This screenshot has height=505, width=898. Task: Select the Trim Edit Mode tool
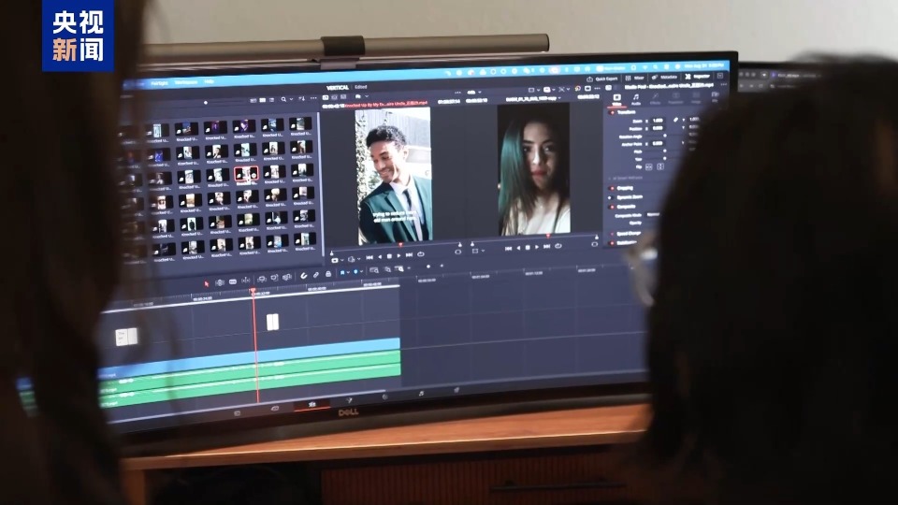point(219,282)
